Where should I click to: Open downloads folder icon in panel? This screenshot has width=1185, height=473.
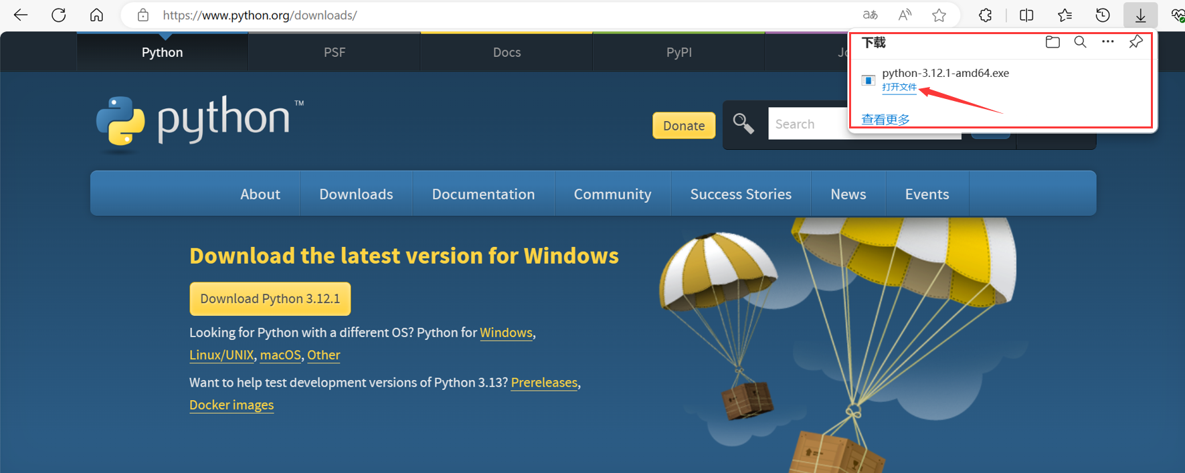pyautogui.click(x=1053, y=42)
